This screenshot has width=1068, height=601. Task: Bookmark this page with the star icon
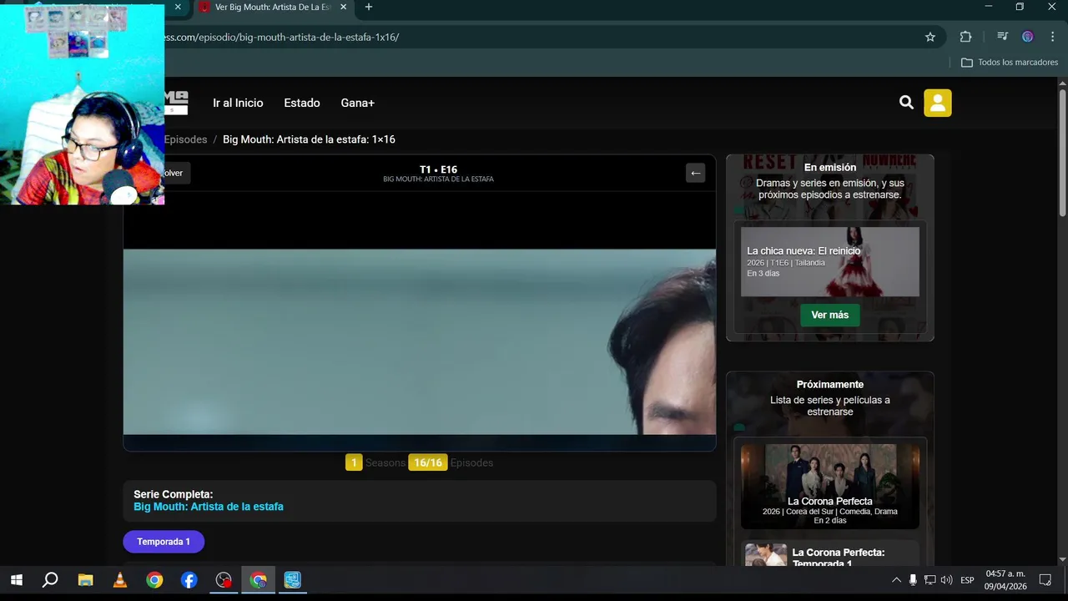(x=930, y=37)
